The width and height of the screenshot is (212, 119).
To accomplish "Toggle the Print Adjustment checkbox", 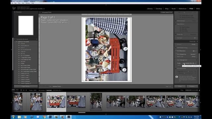I will pyautogui.click(x=176, y=68).
